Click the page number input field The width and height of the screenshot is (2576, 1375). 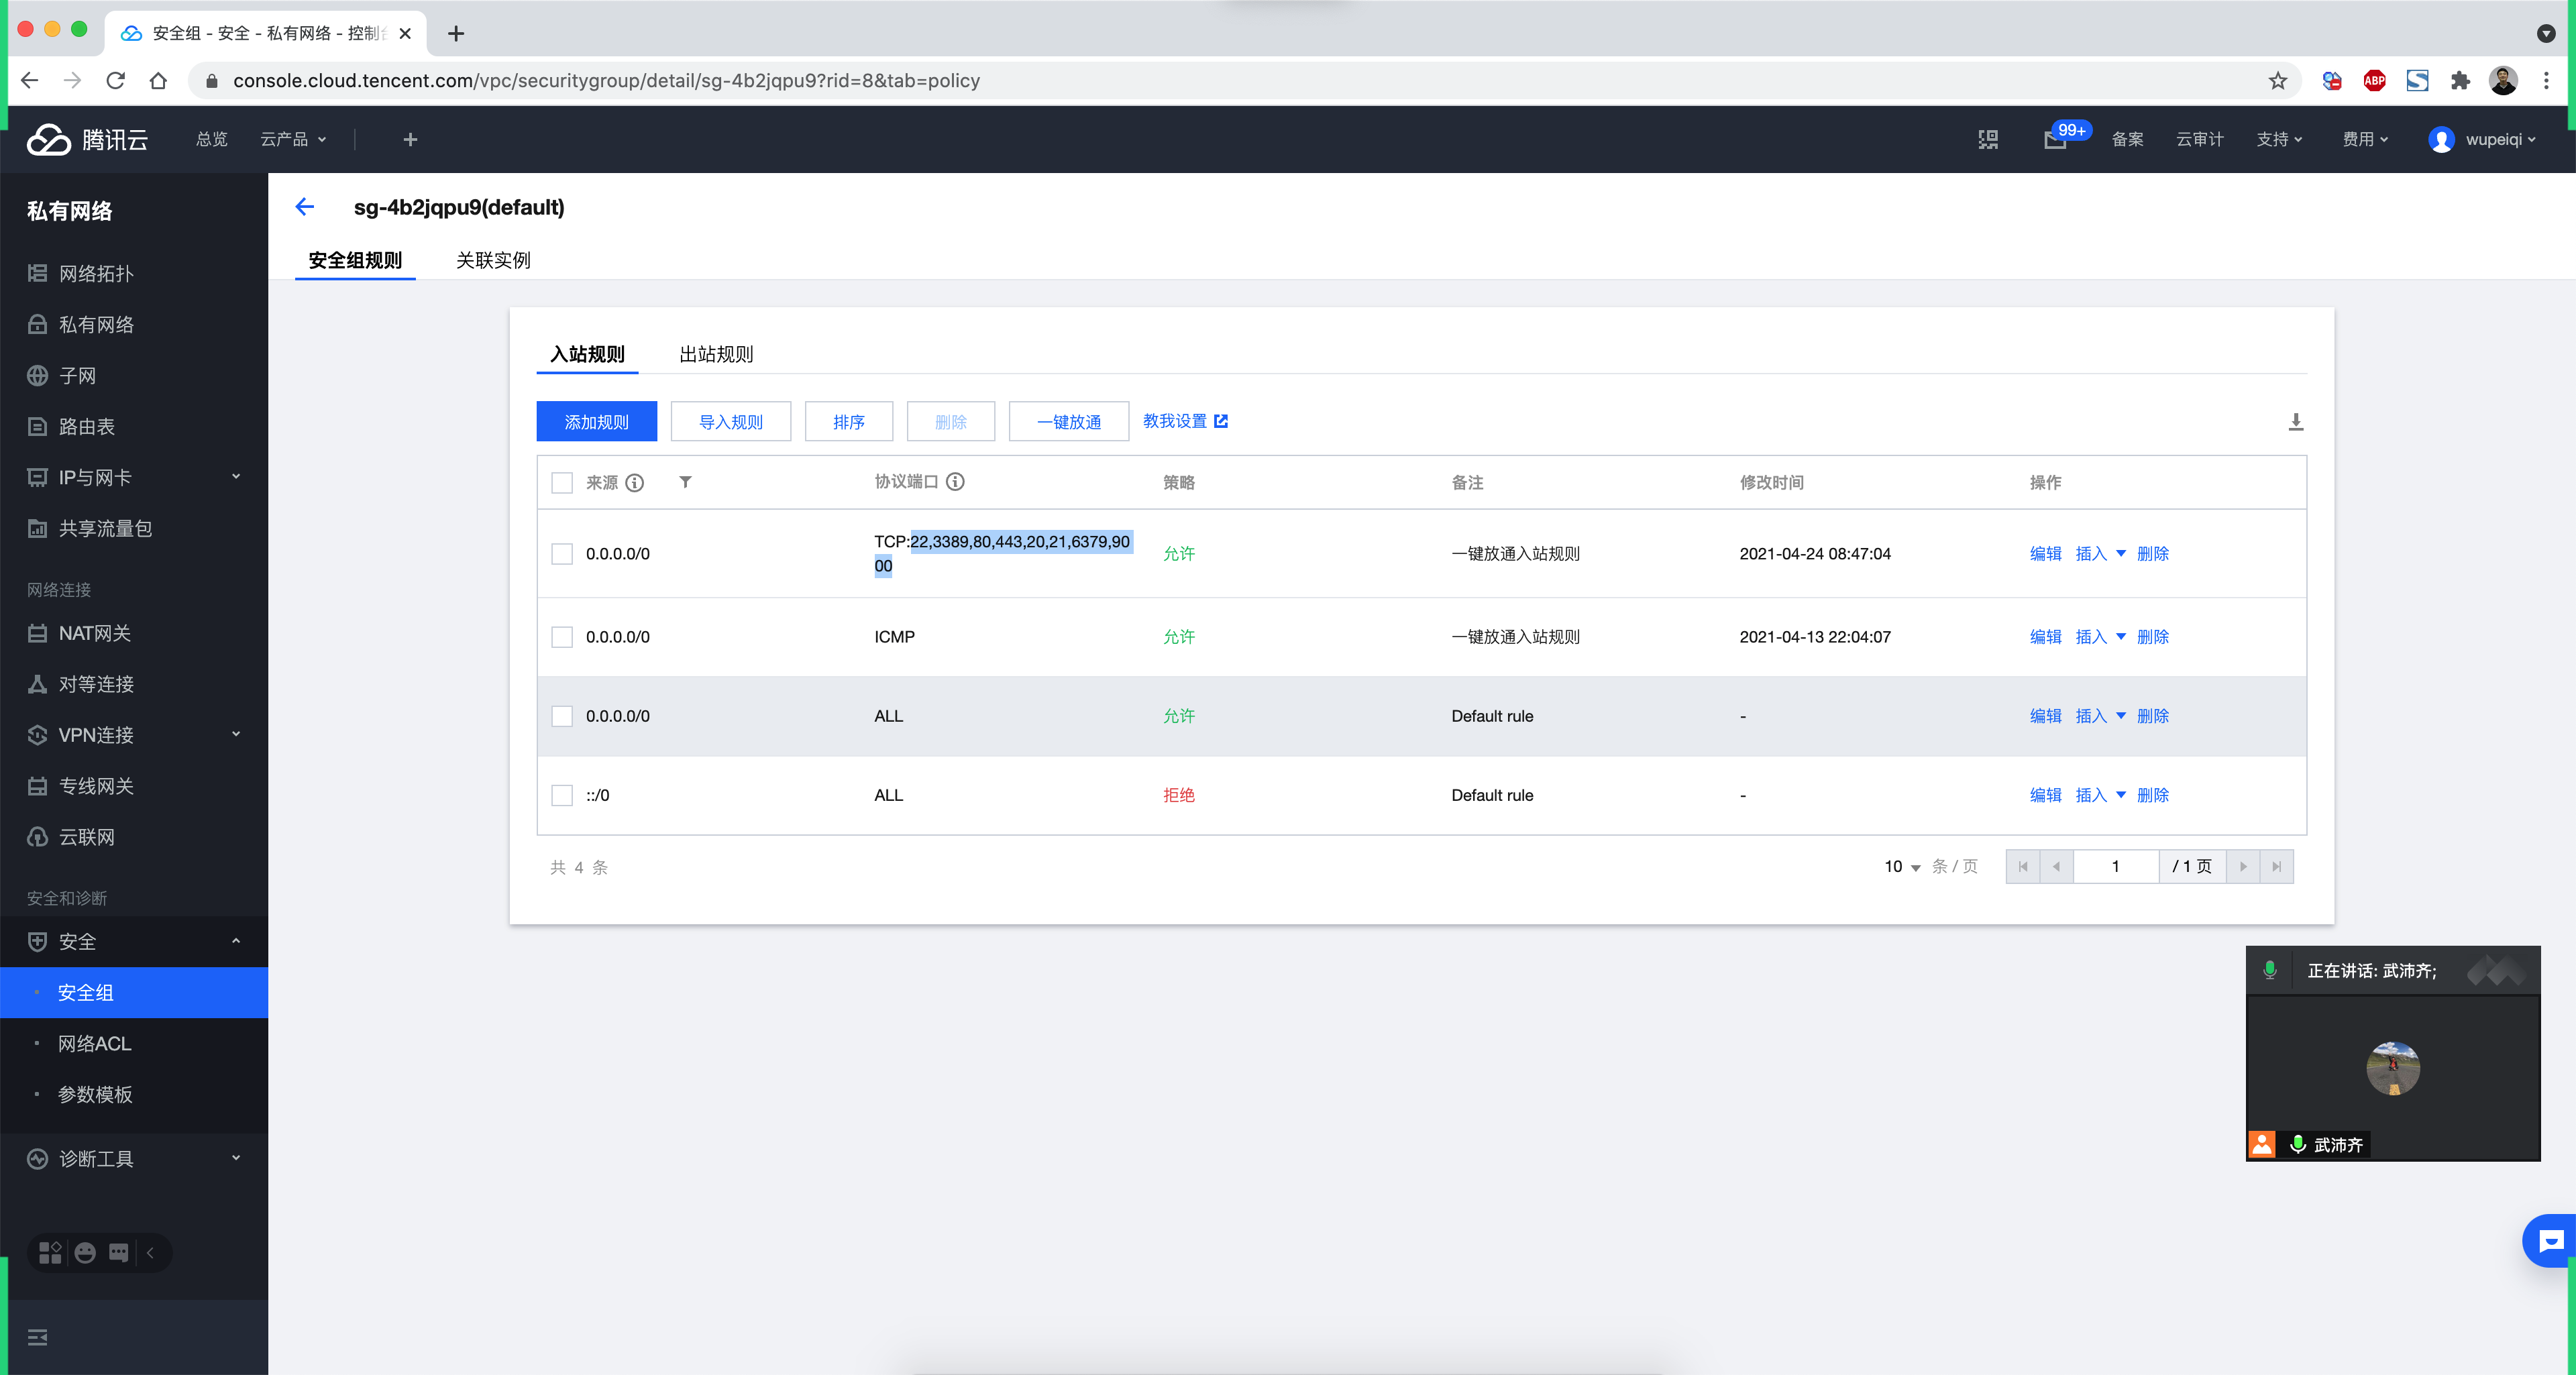tap(2116, 867)
